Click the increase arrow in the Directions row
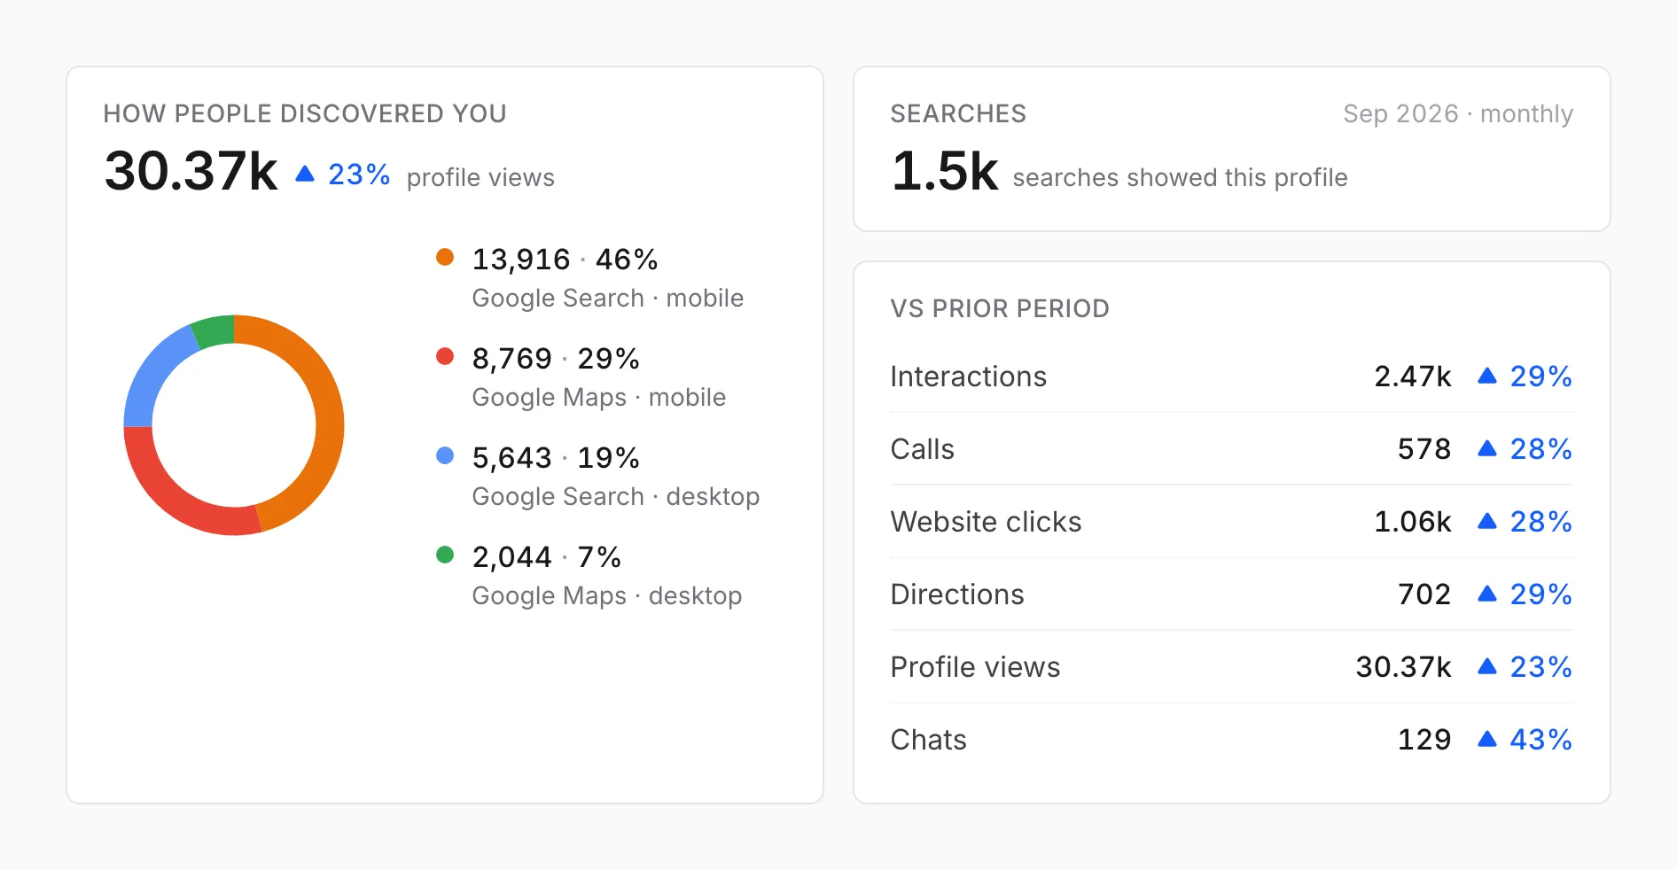The width and height of the screenshot is (1677, 870). 1487,594
